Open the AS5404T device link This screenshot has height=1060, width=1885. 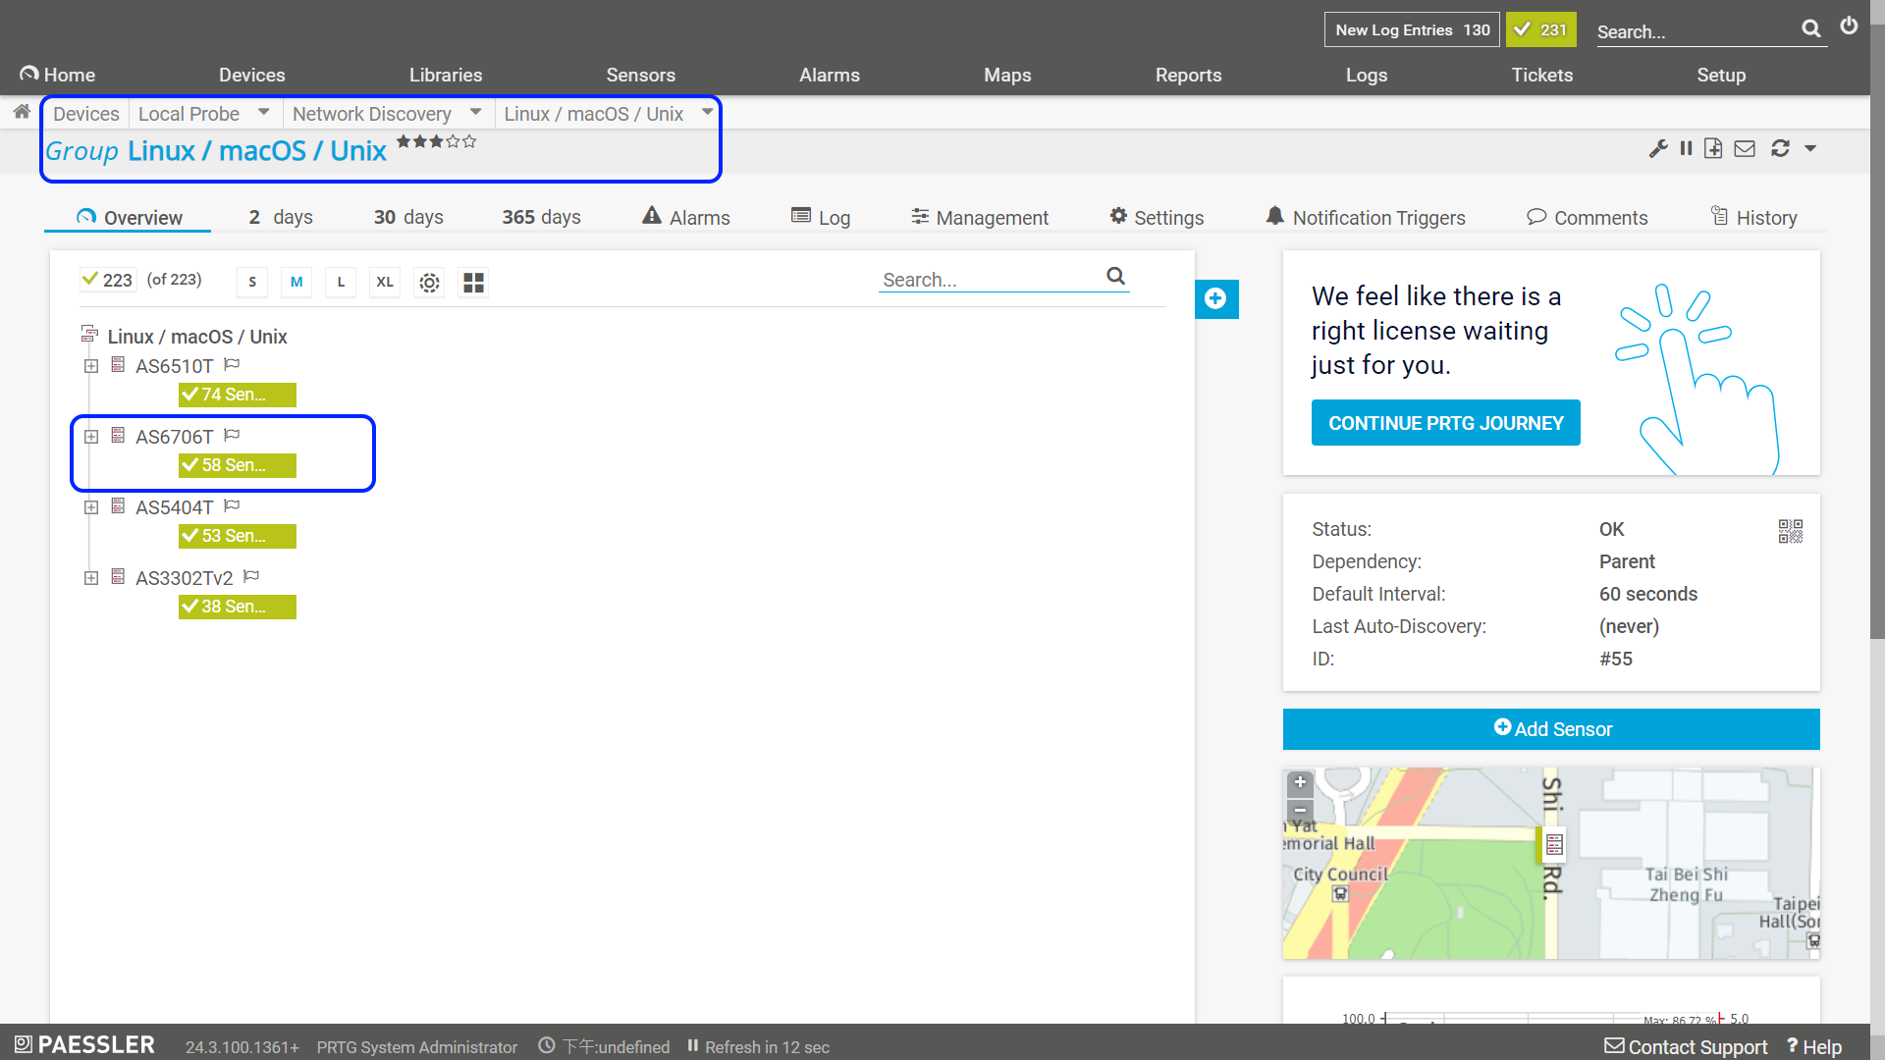[x=174, y=507]
